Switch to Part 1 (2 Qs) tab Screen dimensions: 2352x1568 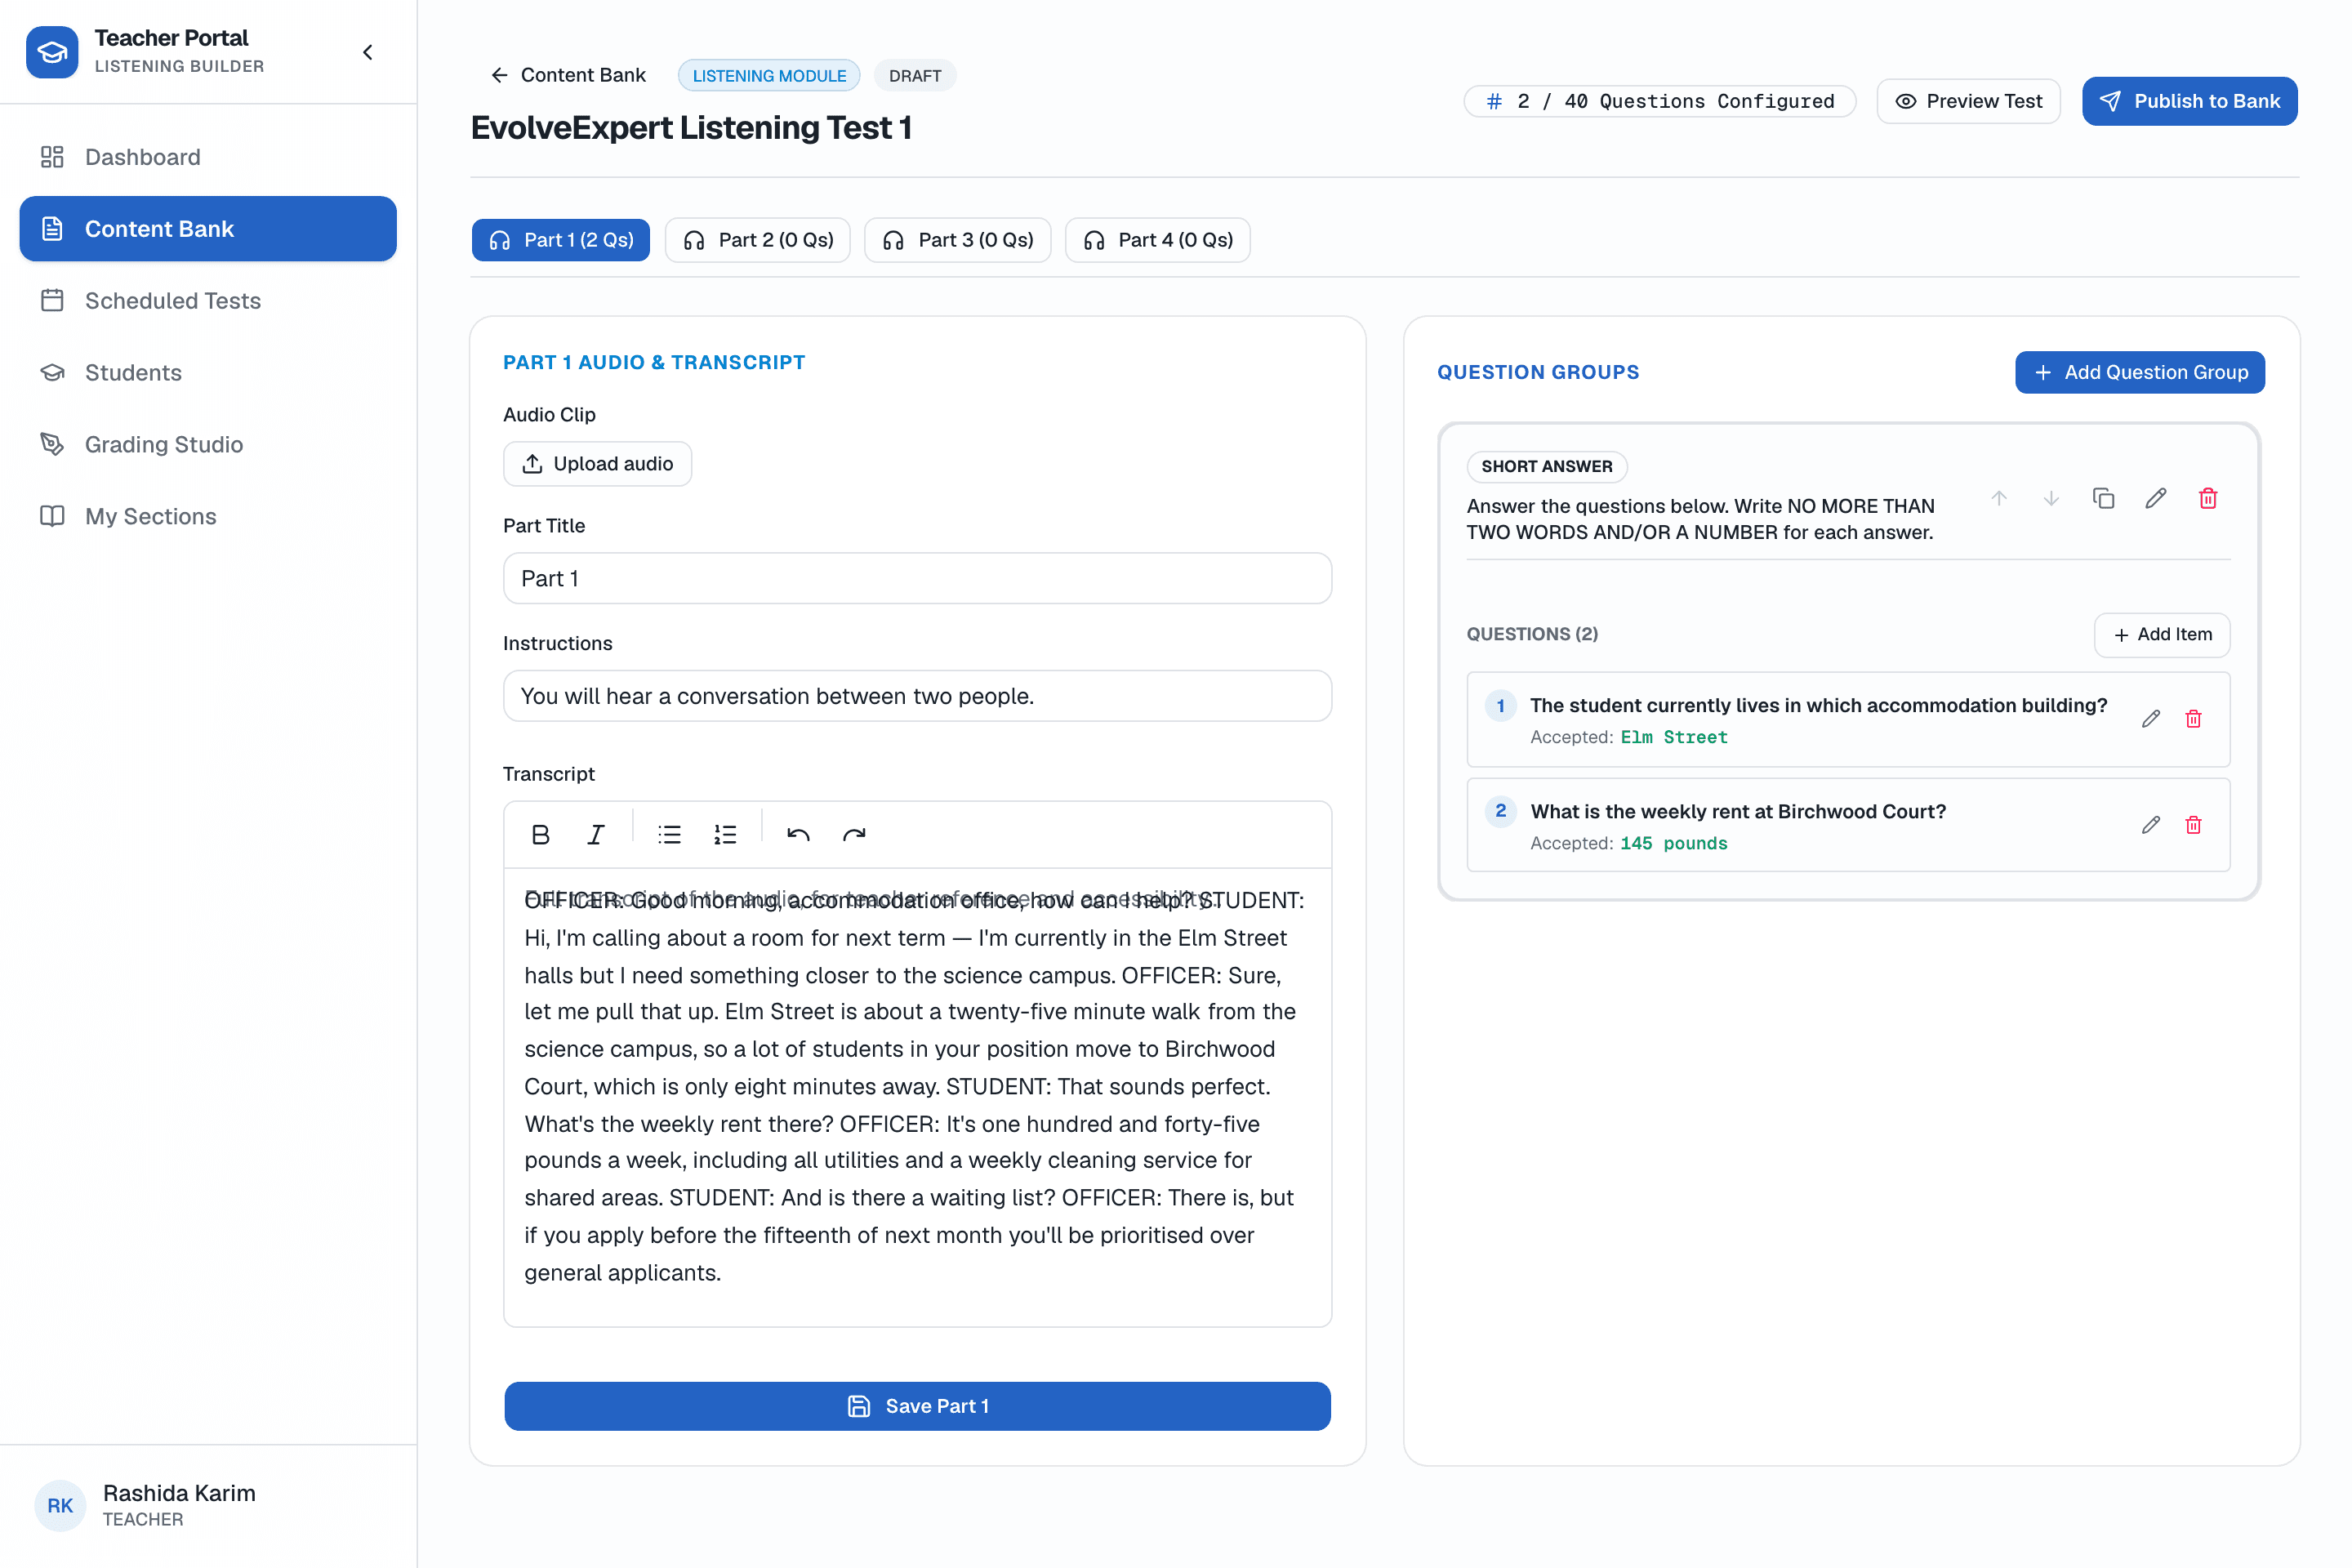coord(561,240)
